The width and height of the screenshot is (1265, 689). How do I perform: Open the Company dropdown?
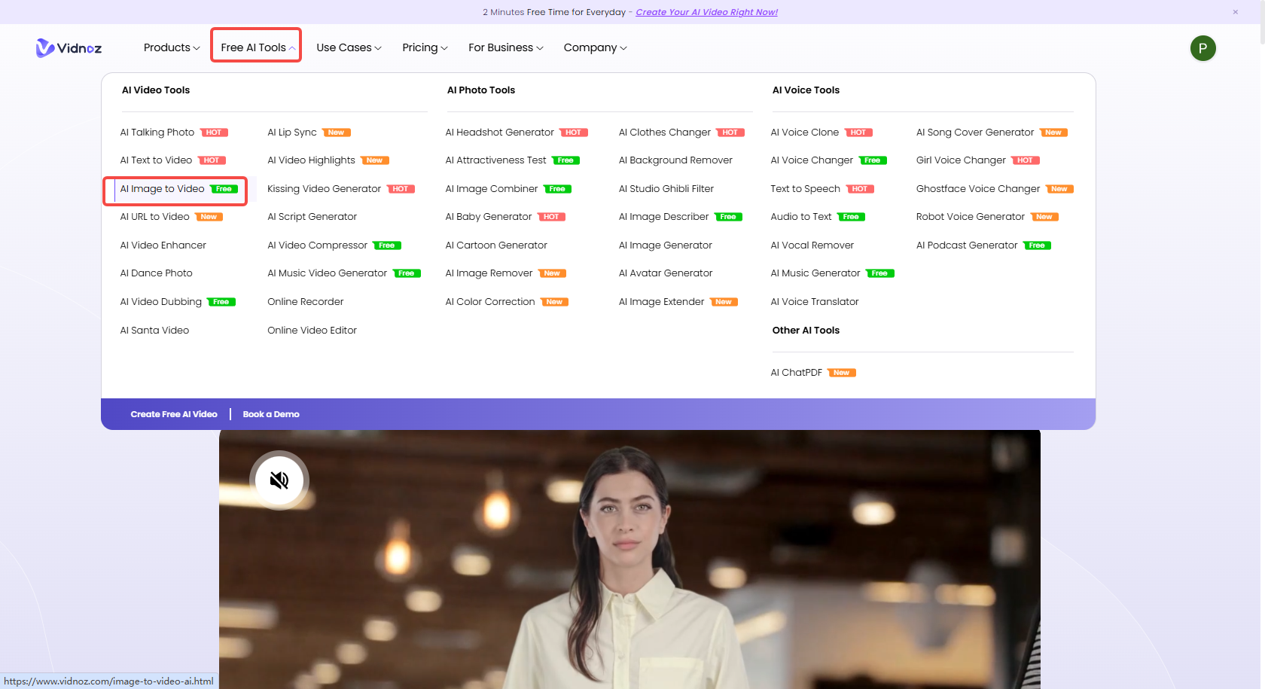tap(595, 47)
